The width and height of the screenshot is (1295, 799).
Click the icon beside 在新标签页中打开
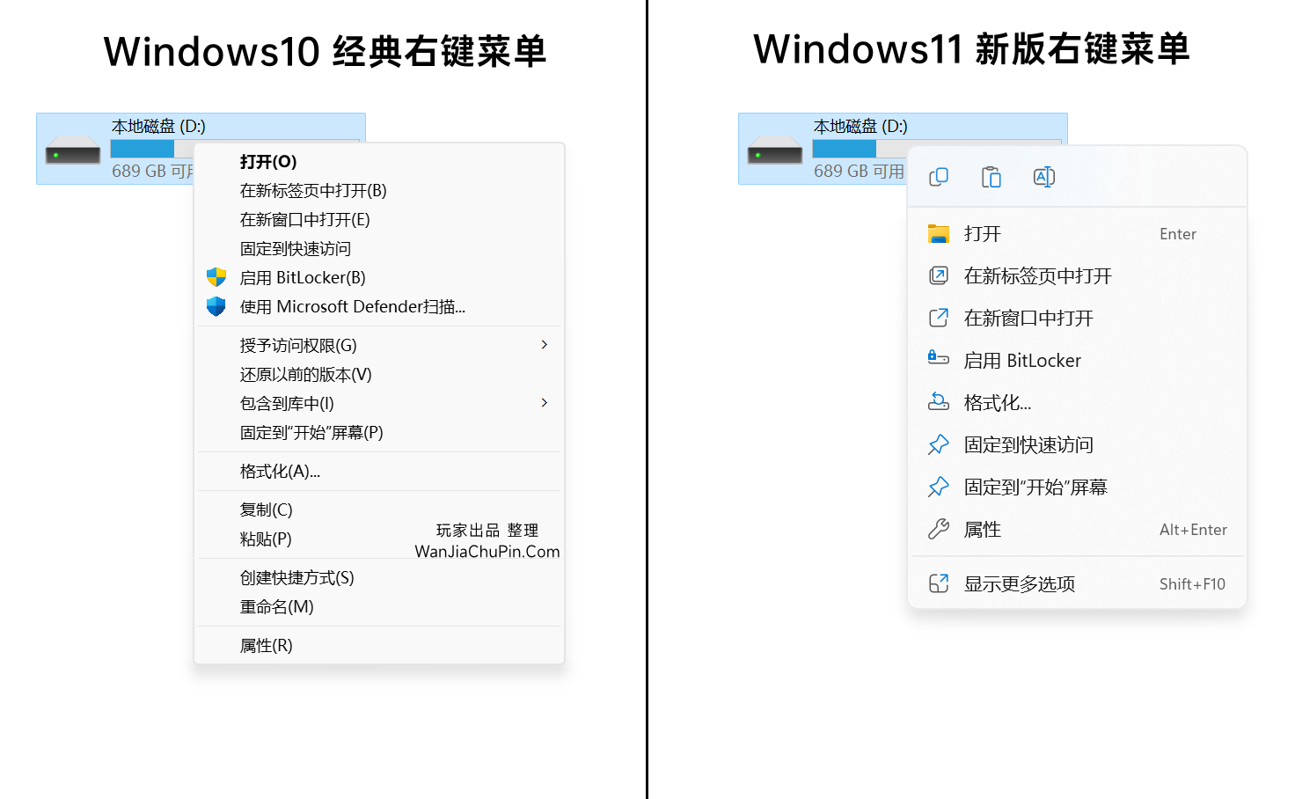point(939,275)
